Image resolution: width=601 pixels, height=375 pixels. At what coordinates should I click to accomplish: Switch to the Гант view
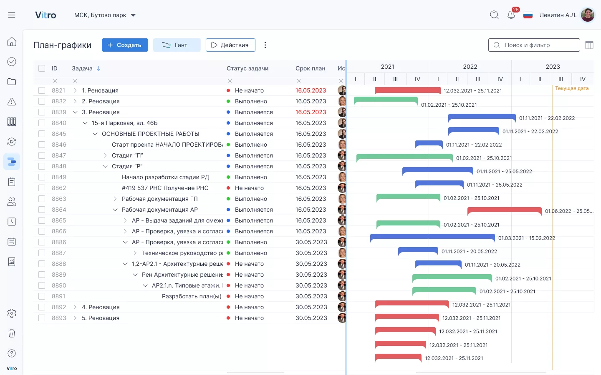pos(177,45)
